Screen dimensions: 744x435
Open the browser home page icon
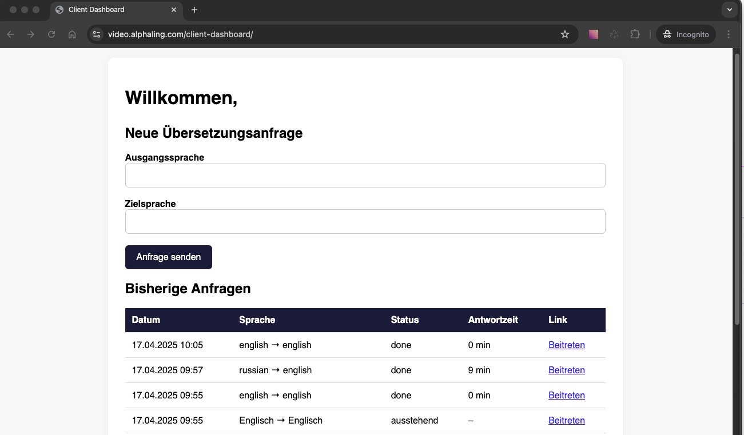pyautogui.click(x=72, y=34)
